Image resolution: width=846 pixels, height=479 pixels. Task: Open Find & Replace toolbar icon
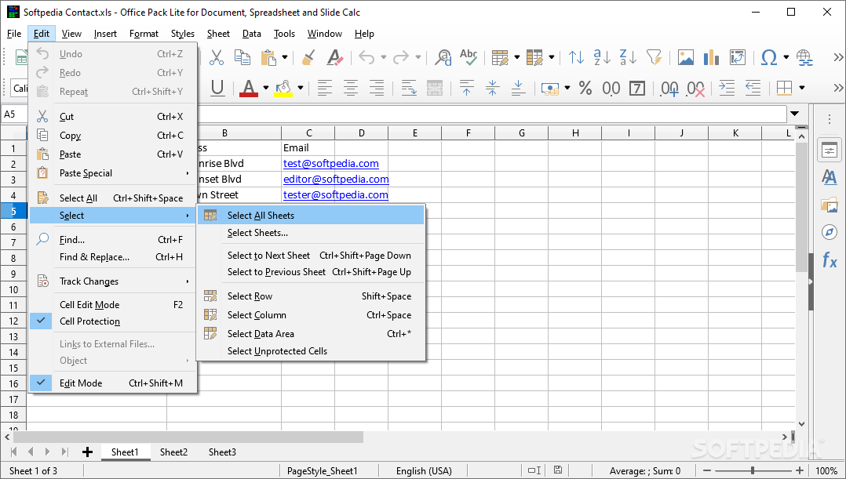(443, 57)
